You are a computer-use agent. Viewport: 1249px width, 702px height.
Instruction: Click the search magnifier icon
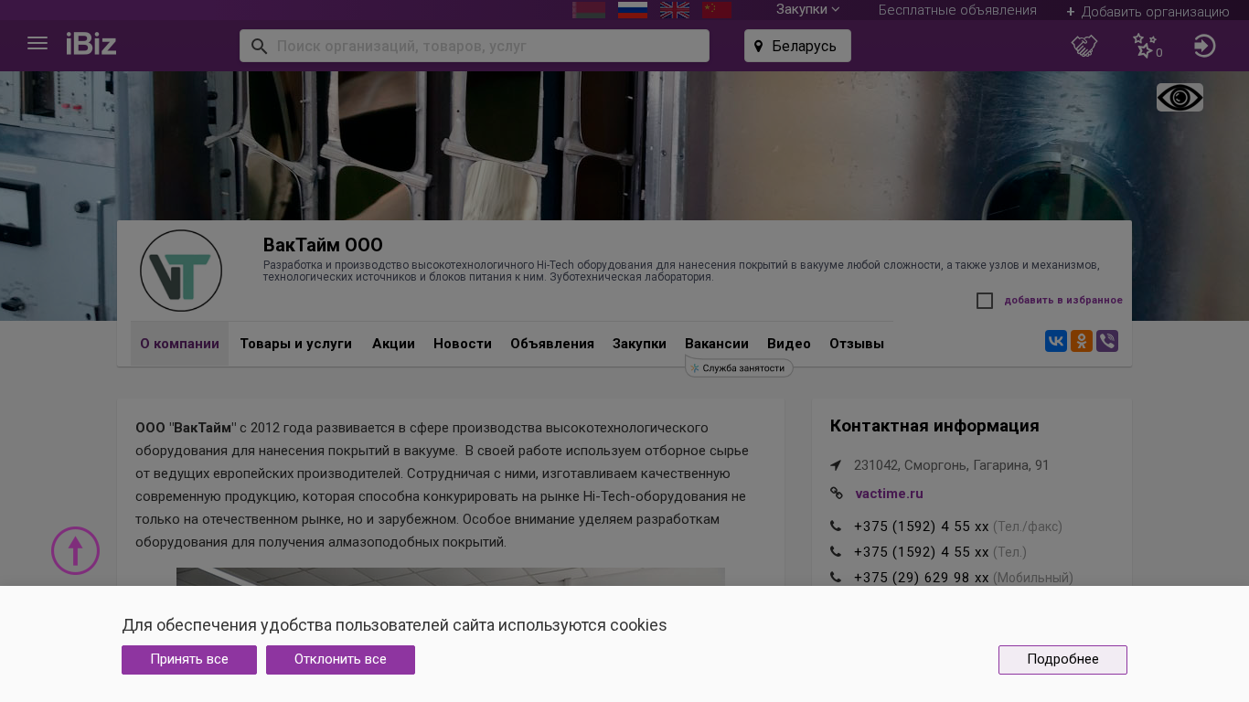[x=259, y=46]
